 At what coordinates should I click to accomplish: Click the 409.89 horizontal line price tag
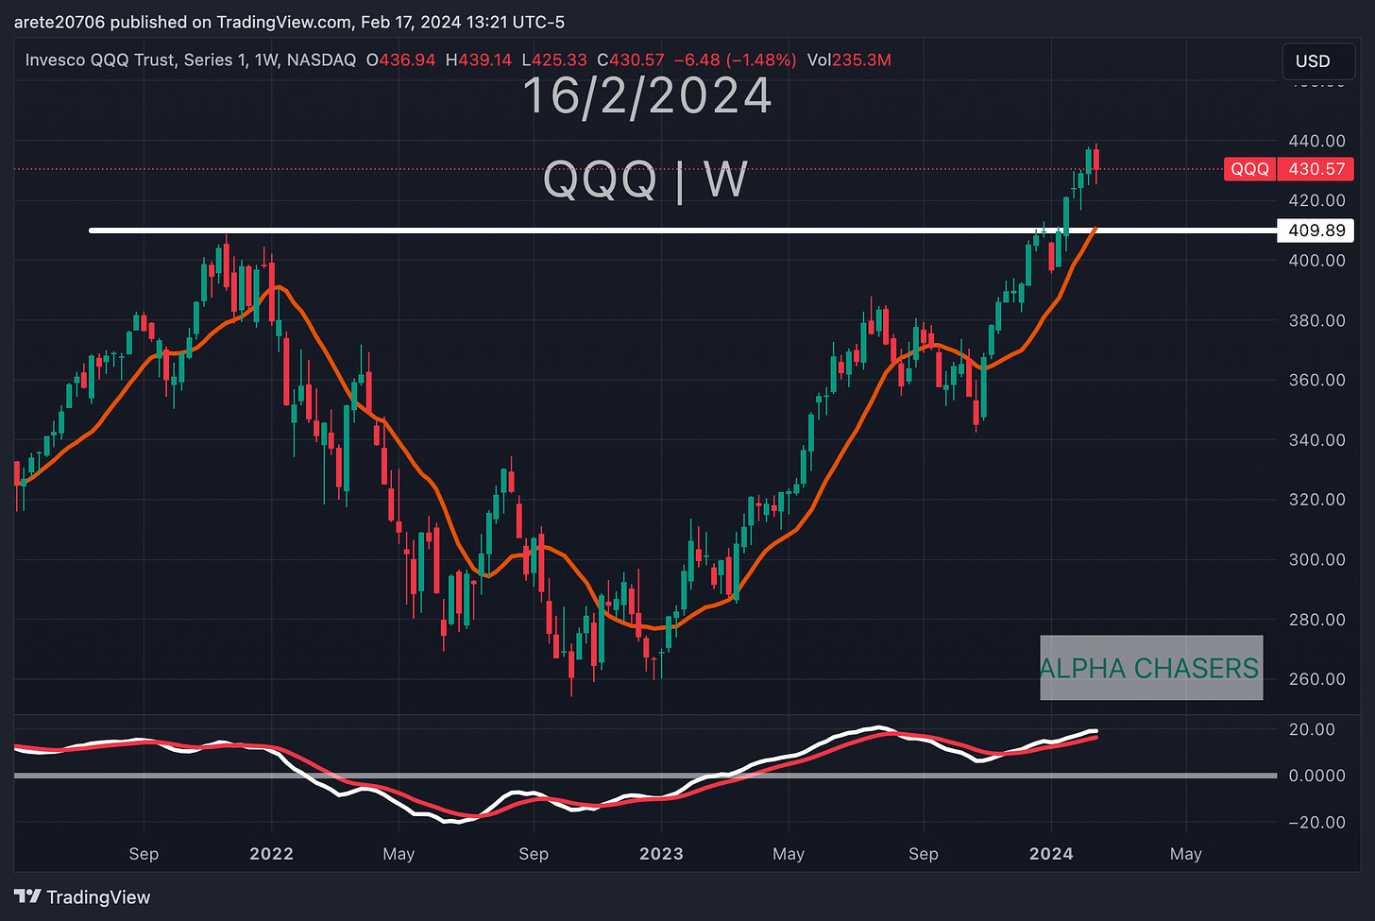(x=1316, y=230)
